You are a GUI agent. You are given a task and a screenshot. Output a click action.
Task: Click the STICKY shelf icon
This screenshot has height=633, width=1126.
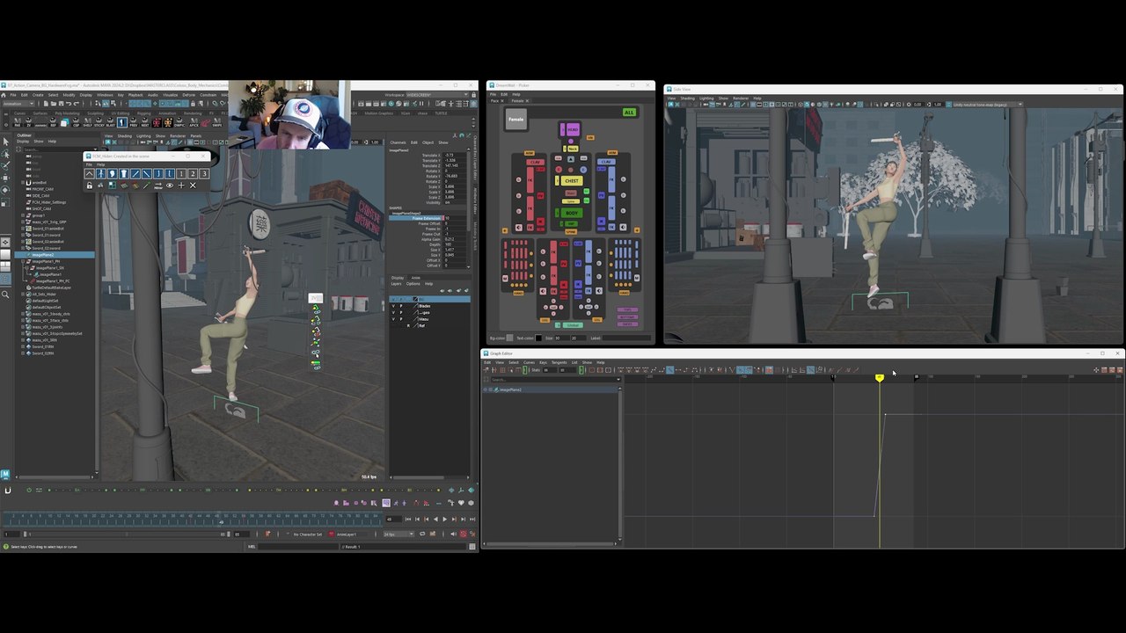99,123
